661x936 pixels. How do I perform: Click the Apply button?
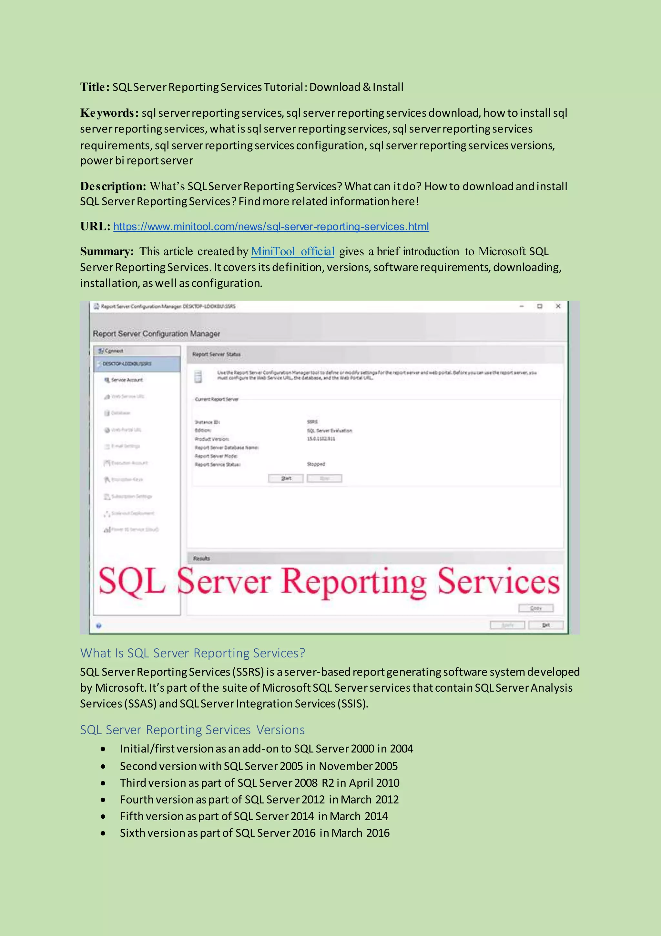[x=507, y=625]
